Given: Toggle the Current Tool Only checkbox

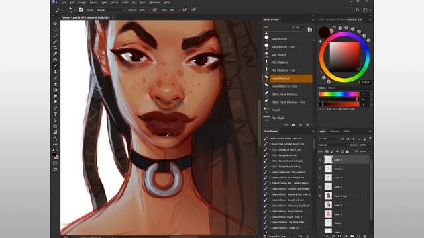Looking at the screenshot, I should [x=265, y=236].
